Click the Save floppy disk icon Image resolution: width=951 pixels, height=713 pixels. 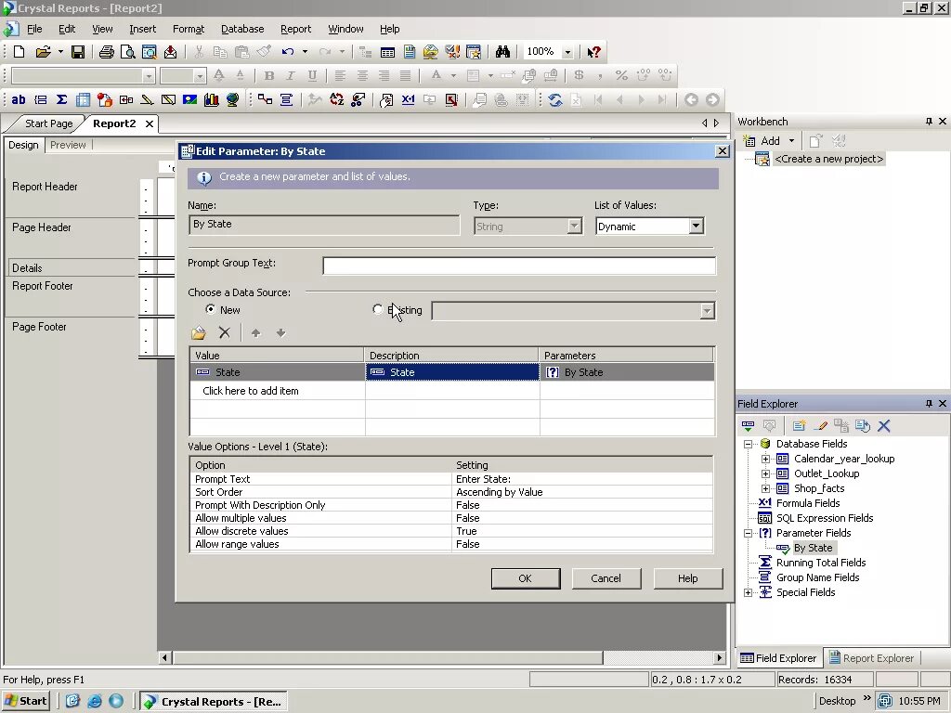78,52
